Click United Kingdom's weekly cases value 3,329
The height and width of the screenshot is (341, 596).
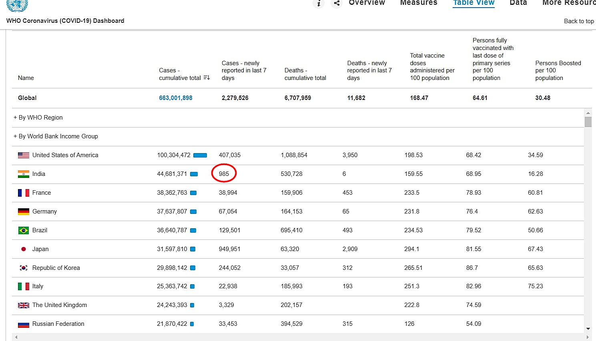(x=227, y=305)
